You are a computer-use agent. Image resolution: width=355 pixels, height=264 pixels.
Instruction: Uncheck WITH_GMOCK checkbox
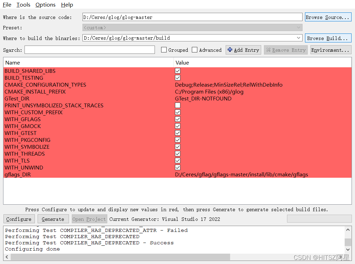pyautogui.click(x=178, y=126)
